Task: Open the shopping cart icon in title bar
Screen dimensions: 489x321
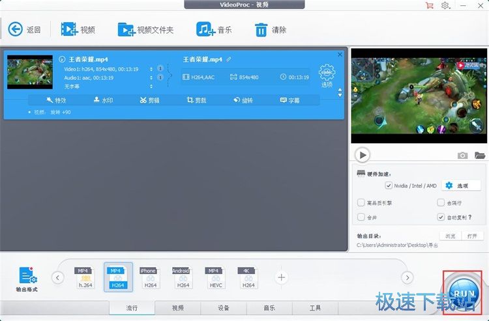Action: click(x=430, y=6)
